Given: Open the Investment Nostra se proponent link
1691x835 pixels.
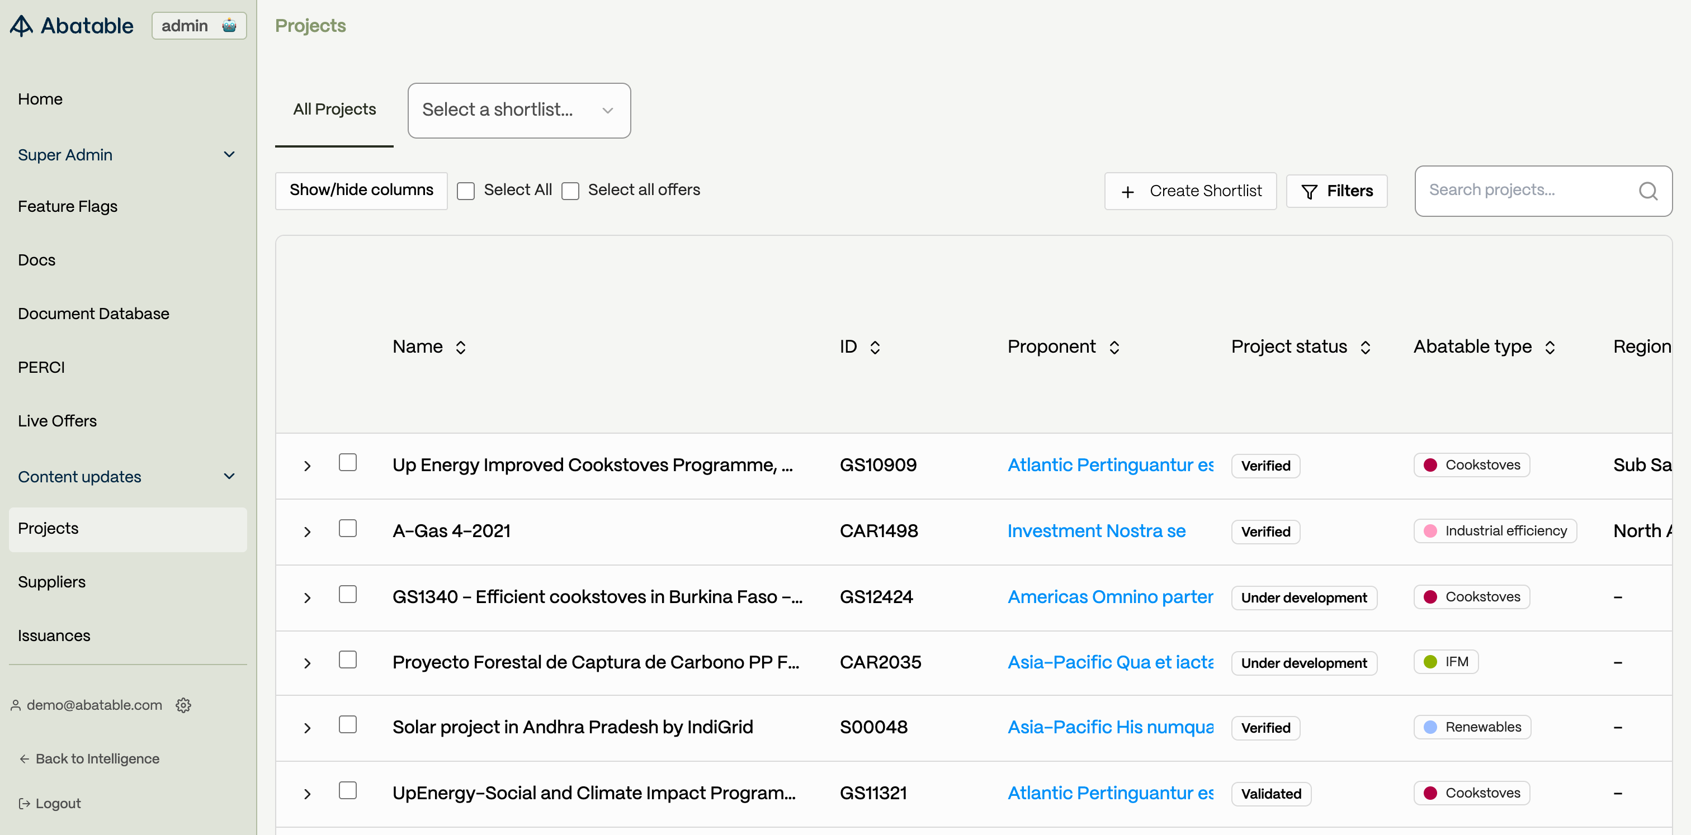Looking at the screenshot, I should tap(1096, 530).
